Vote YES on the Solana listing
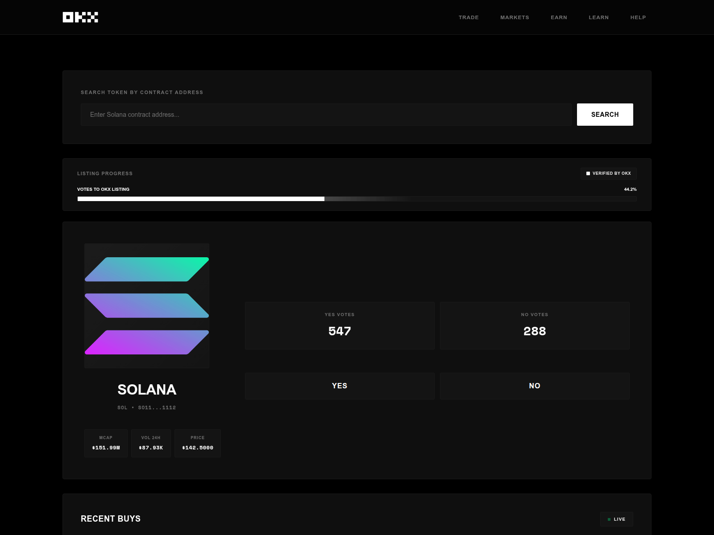 pos(340,386)
